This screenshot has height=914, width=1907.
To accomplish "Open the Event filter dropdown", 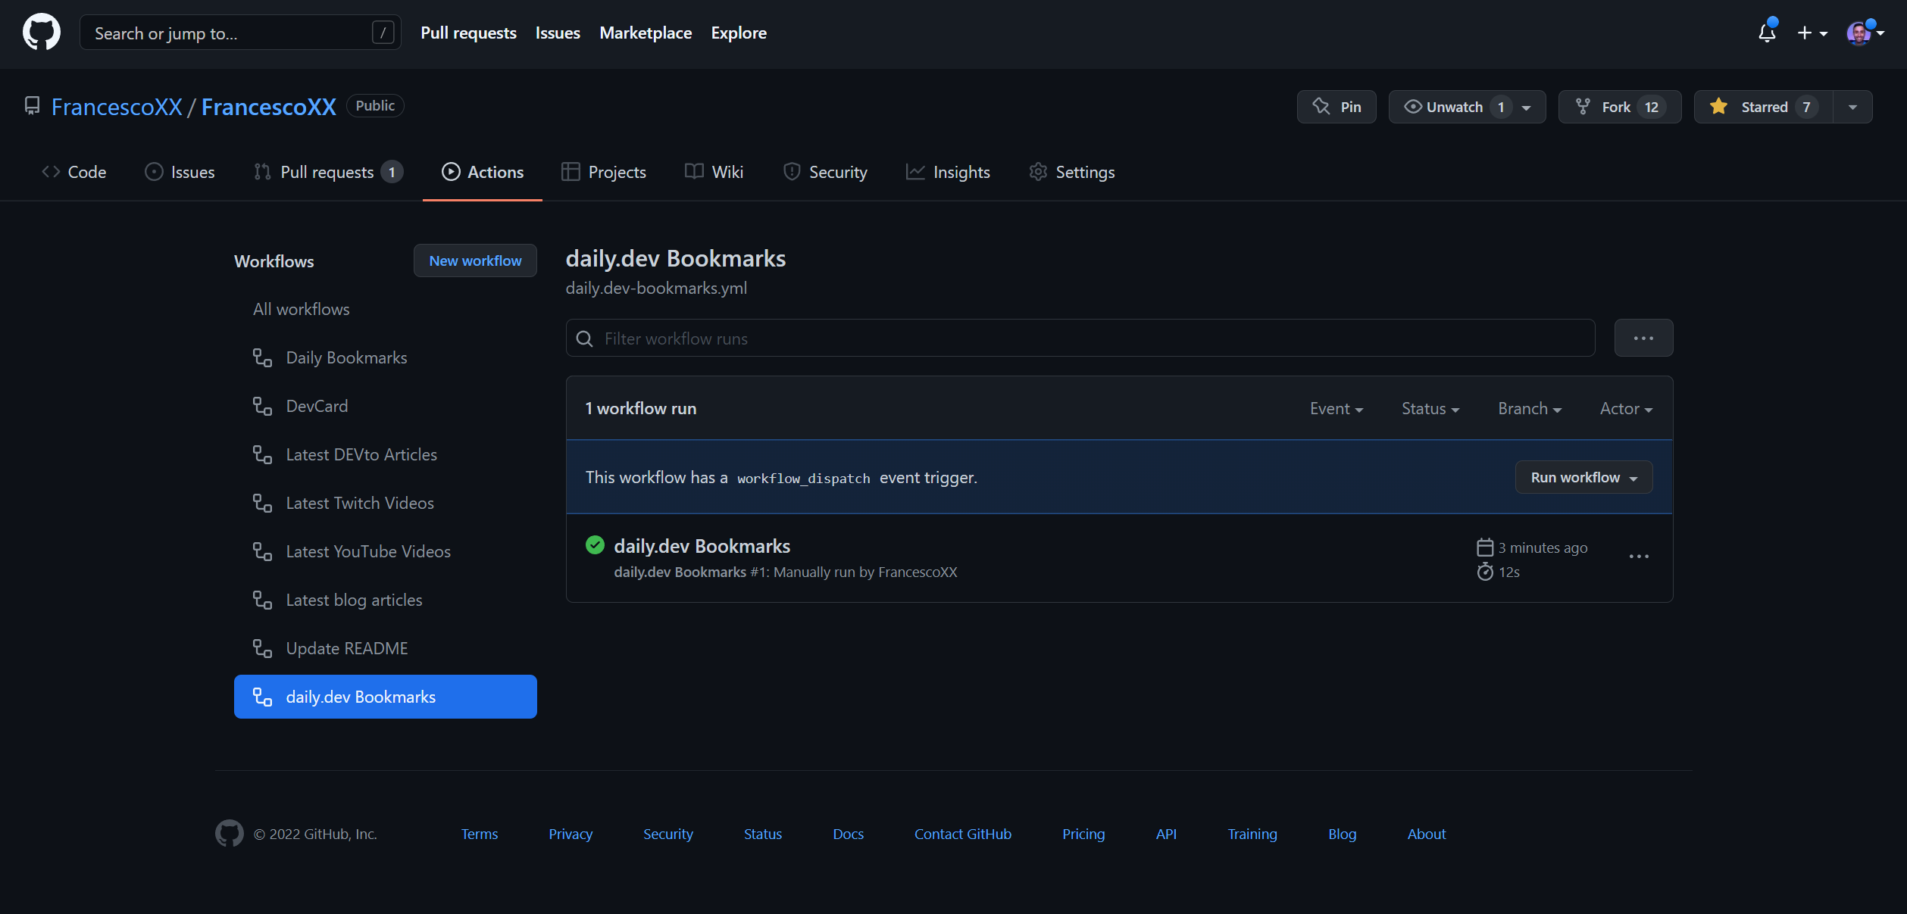I will coord(1336,409).
